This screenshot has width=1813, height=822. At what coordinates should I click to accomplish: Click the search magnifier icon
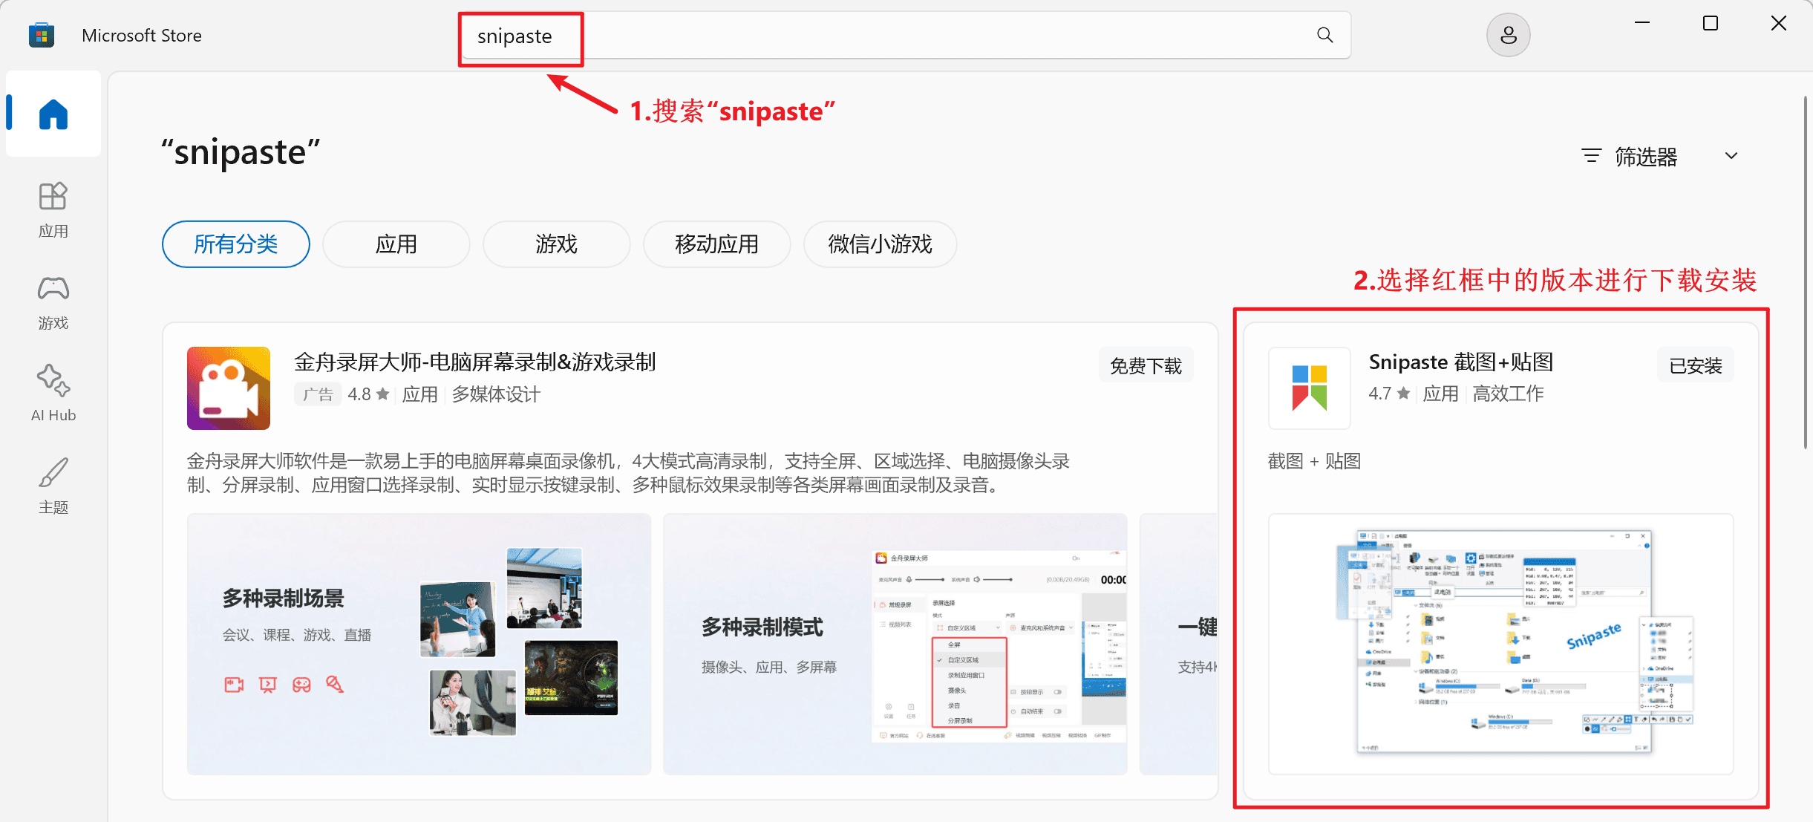tap(1324, 34)
